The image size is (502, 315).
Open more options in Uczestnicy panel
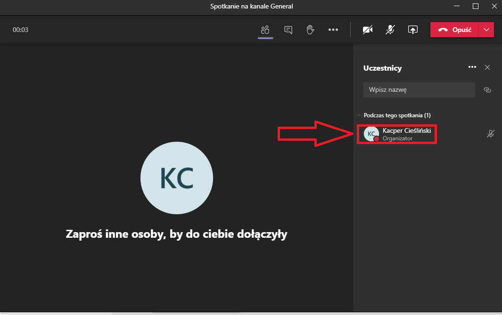[472, 67]
